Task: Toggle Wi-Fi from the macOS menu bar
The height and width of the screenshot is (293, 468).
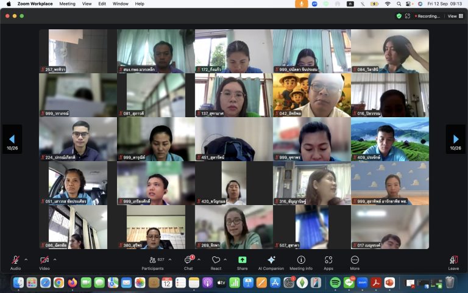Action: pyautogui.click(x=387, y=4)
